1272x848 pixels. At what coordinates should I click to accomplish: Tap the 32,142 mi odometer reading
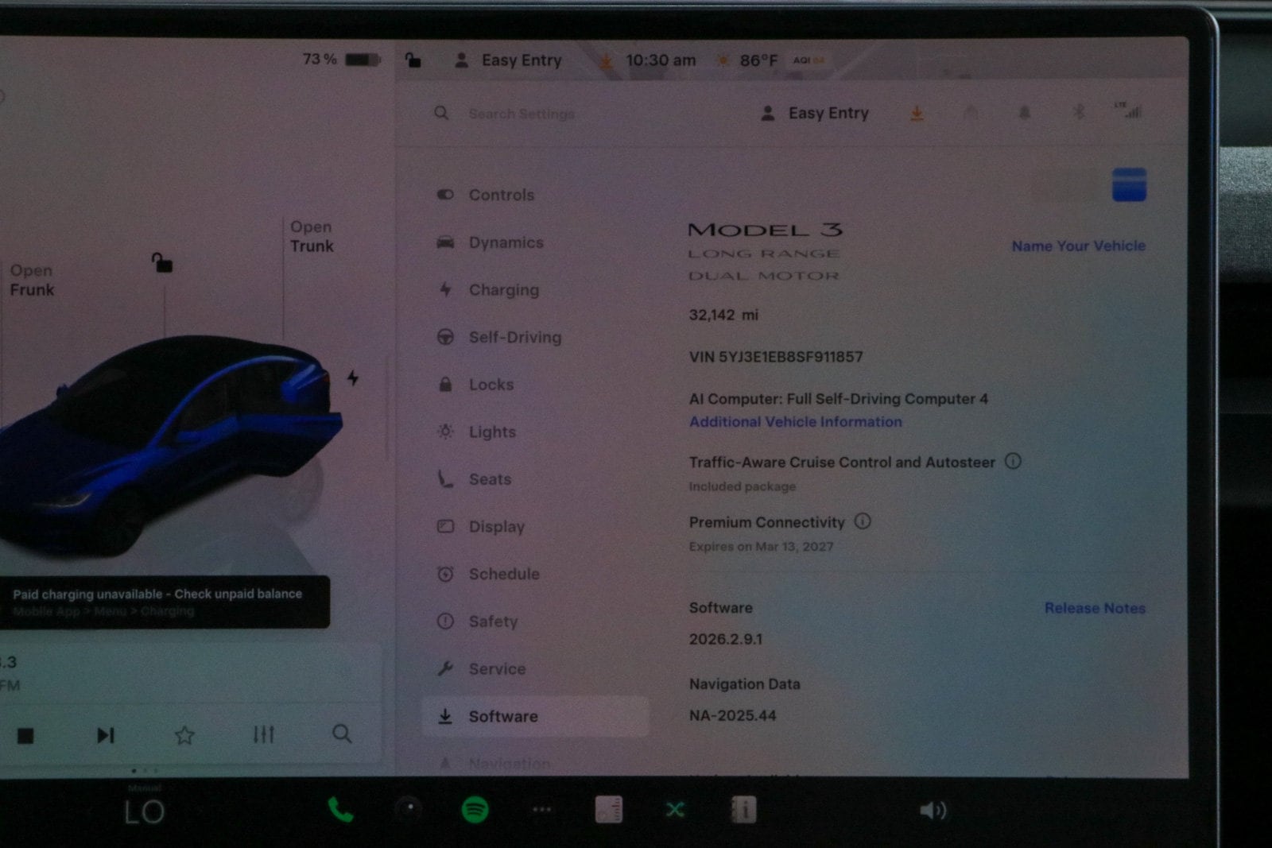(723, 315)
